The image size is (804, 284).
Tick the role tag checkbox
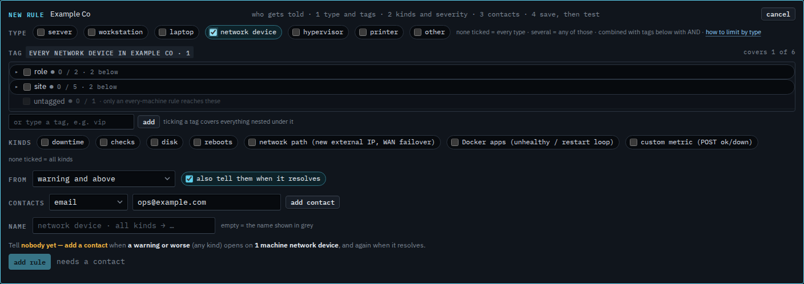click(27, 72)
